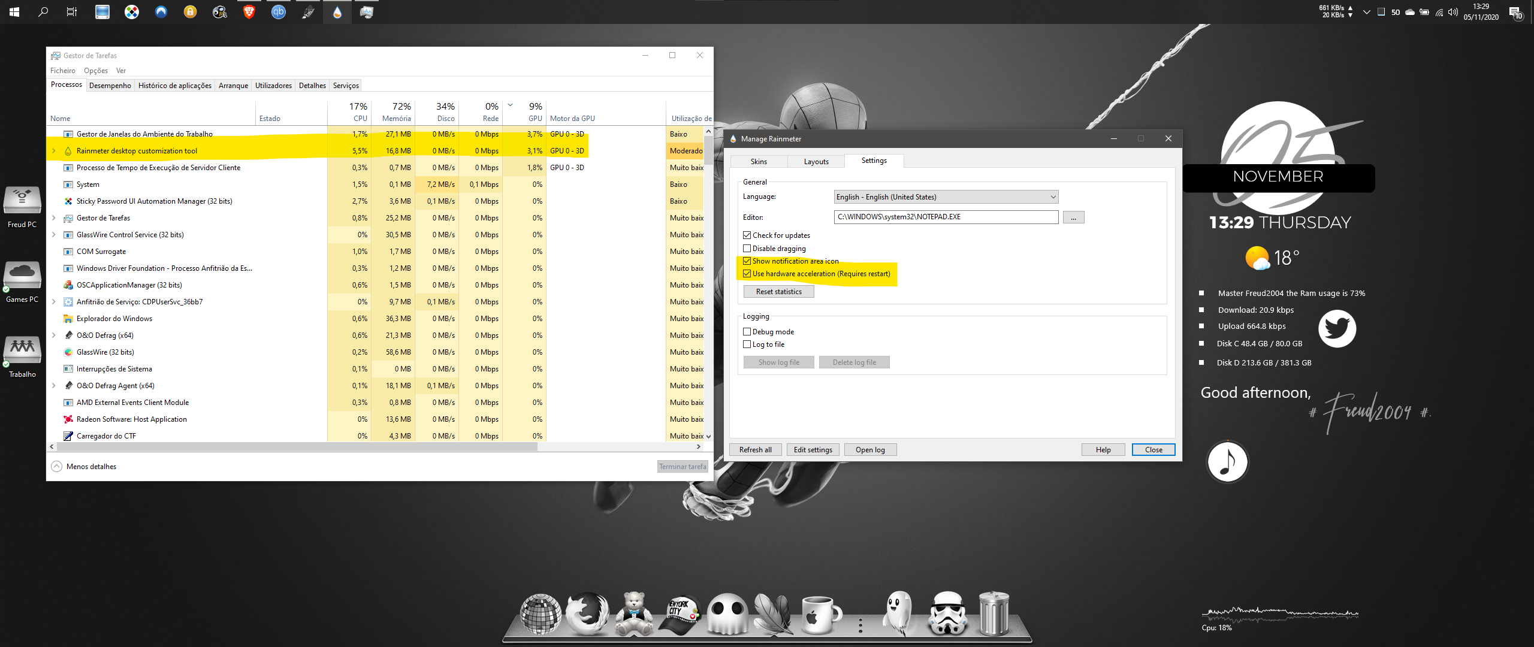Enable Disable dragging checkbox

pyautogui.click(x=747, y=249)
